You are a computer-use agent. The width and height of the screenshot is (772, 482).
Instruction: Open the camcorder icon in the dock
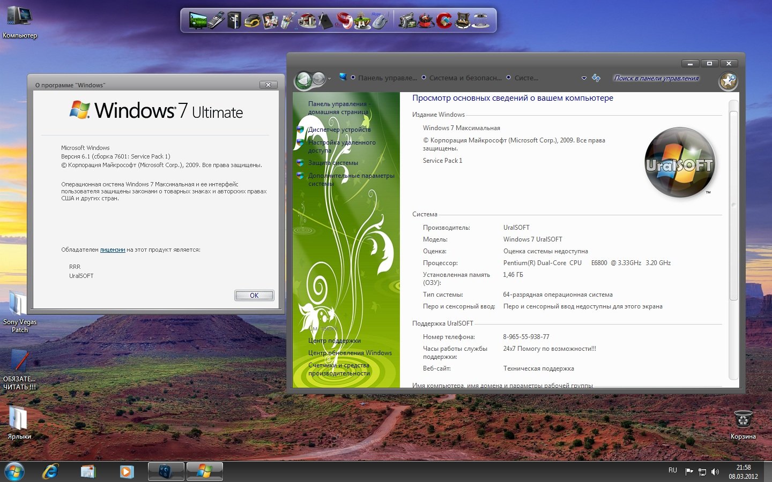407,20
